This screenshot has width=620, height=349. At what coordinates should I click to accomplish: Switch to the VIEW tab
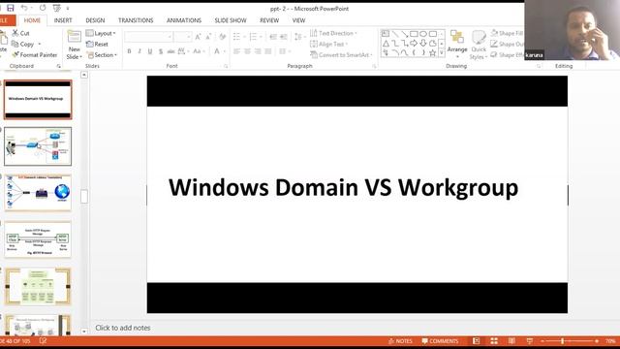point(298,20)
